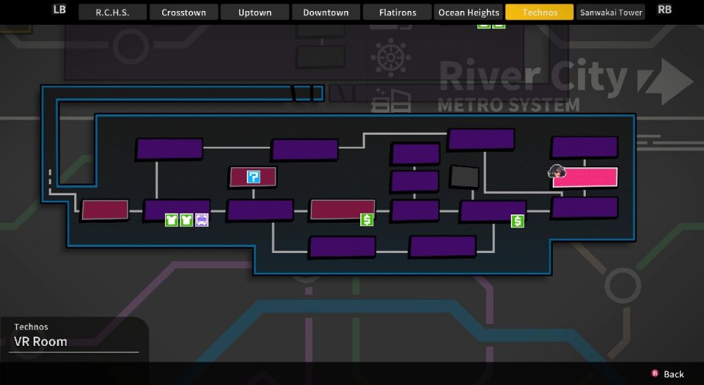This screenshot has height=385, width=704.
Task: Click the 'Technos' area label above VR Room
Action: 31,327
